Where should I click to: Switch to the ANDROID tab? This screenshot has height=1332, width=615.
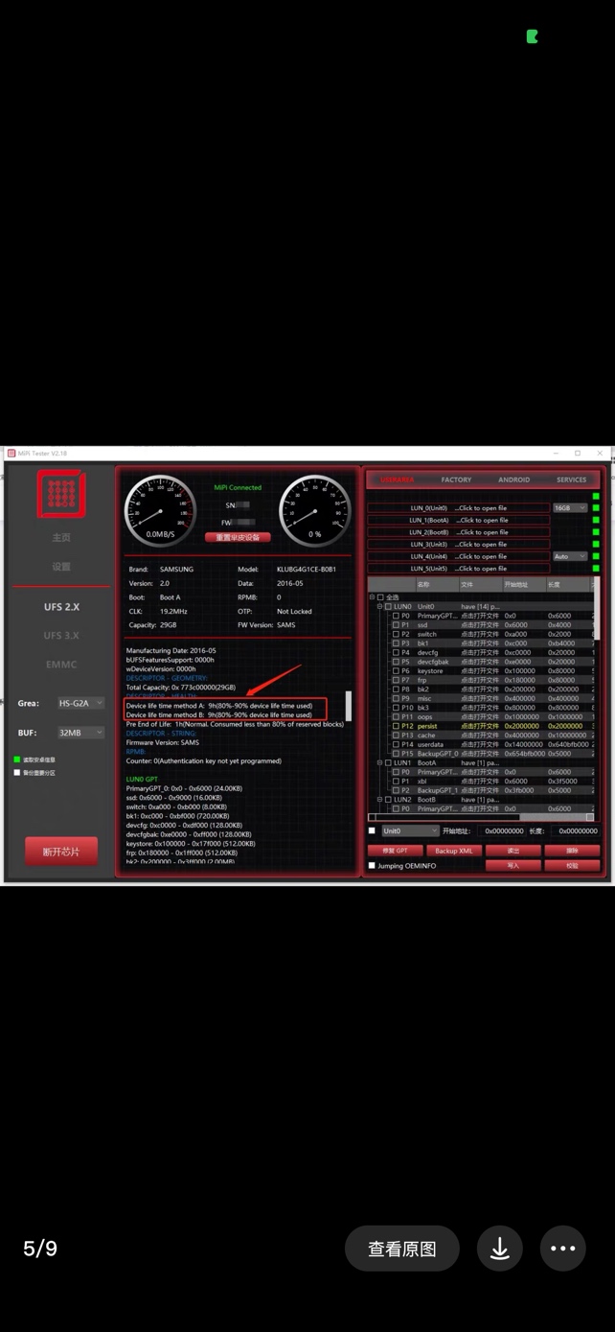[513, 479]
